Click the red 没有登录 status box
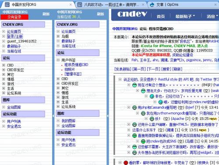Image resolution: width=219 pixels, height=165 pixels. [14, 17]
